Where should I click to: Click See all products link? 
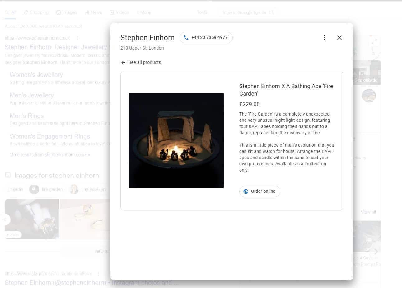click(x=145, y=62)
